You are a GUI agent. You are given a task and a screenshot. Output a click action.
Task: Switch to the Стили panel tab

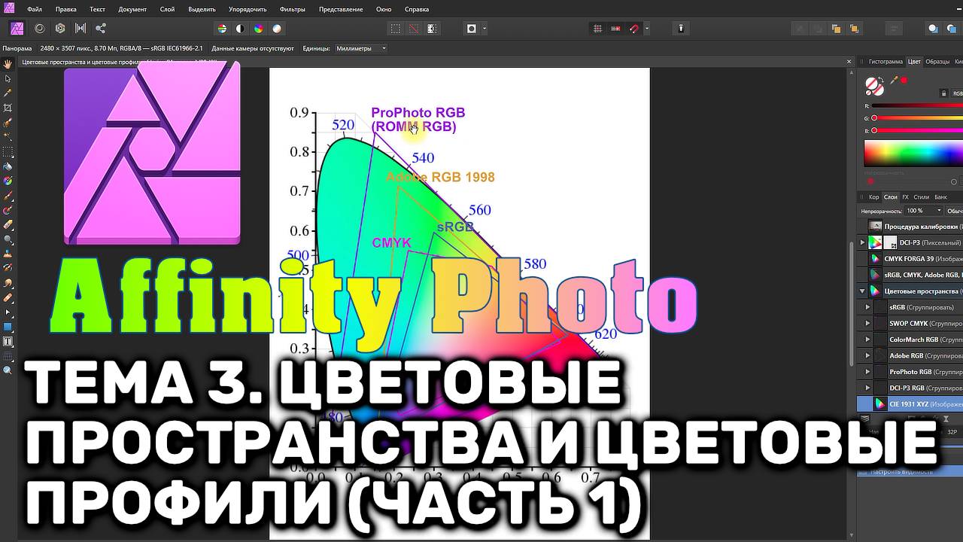pyautogui.click(x=921, y=197)
